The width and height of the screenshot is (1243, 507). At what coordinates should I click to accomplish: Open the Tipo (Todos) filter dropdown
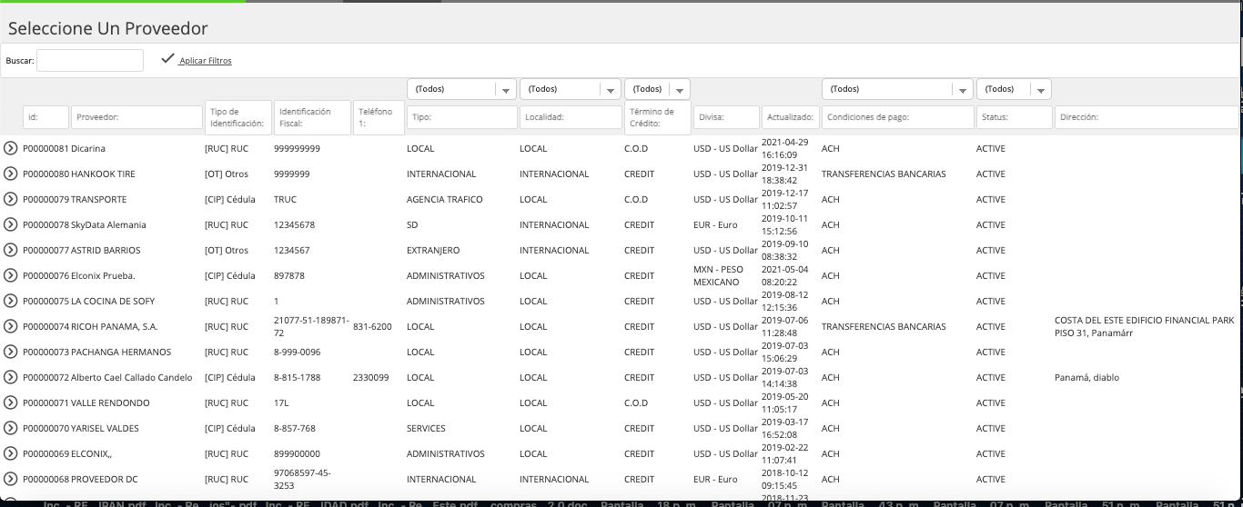[x=461, y=89]
